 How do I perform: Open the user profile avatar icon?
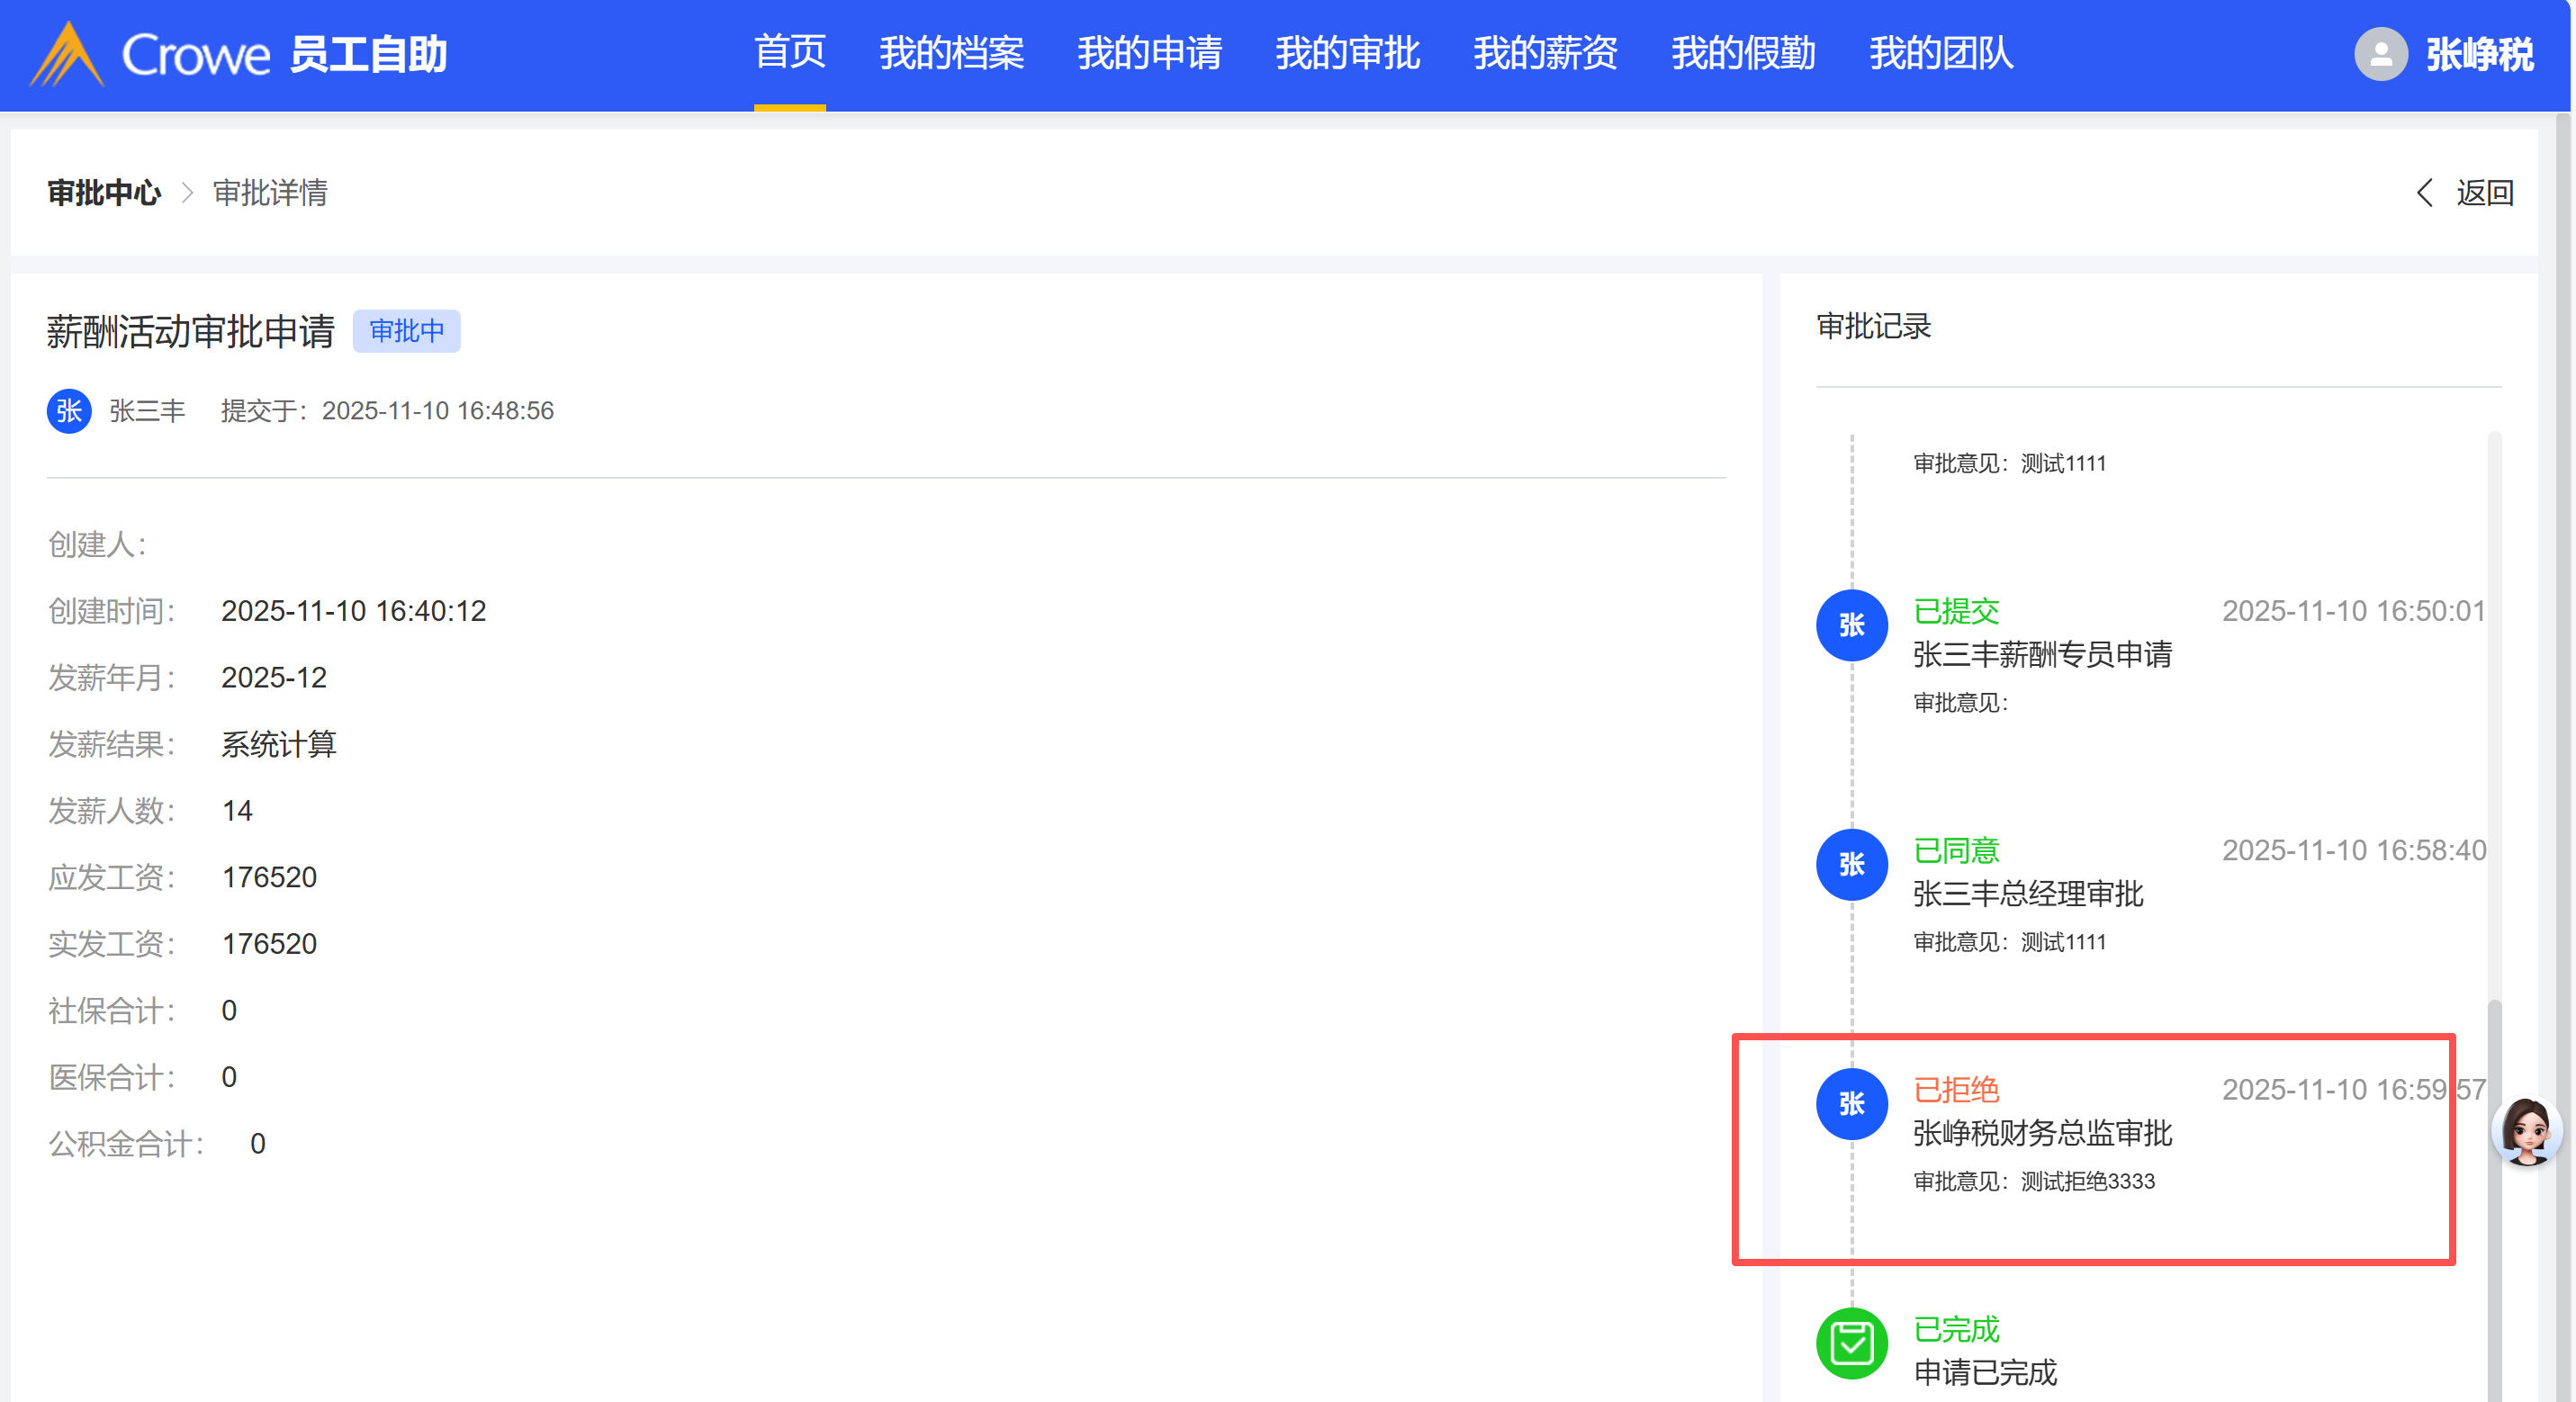pos(2380,54)
